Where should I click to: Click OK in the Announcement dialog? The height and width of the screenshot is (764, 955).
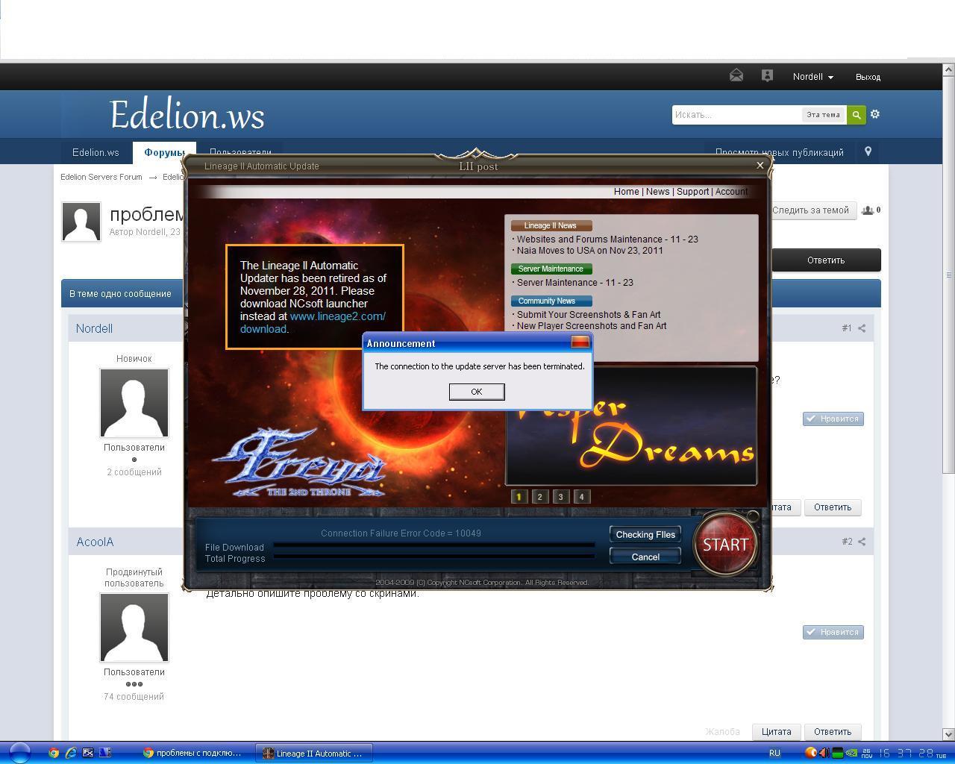point(477,392)
